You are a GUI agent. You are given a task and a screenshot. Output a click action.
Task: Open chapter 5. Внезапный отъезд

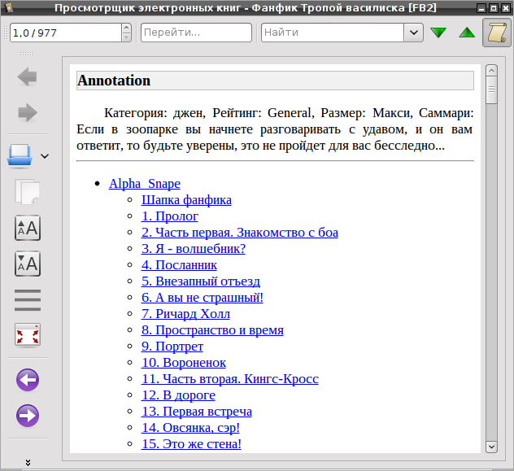201,281
